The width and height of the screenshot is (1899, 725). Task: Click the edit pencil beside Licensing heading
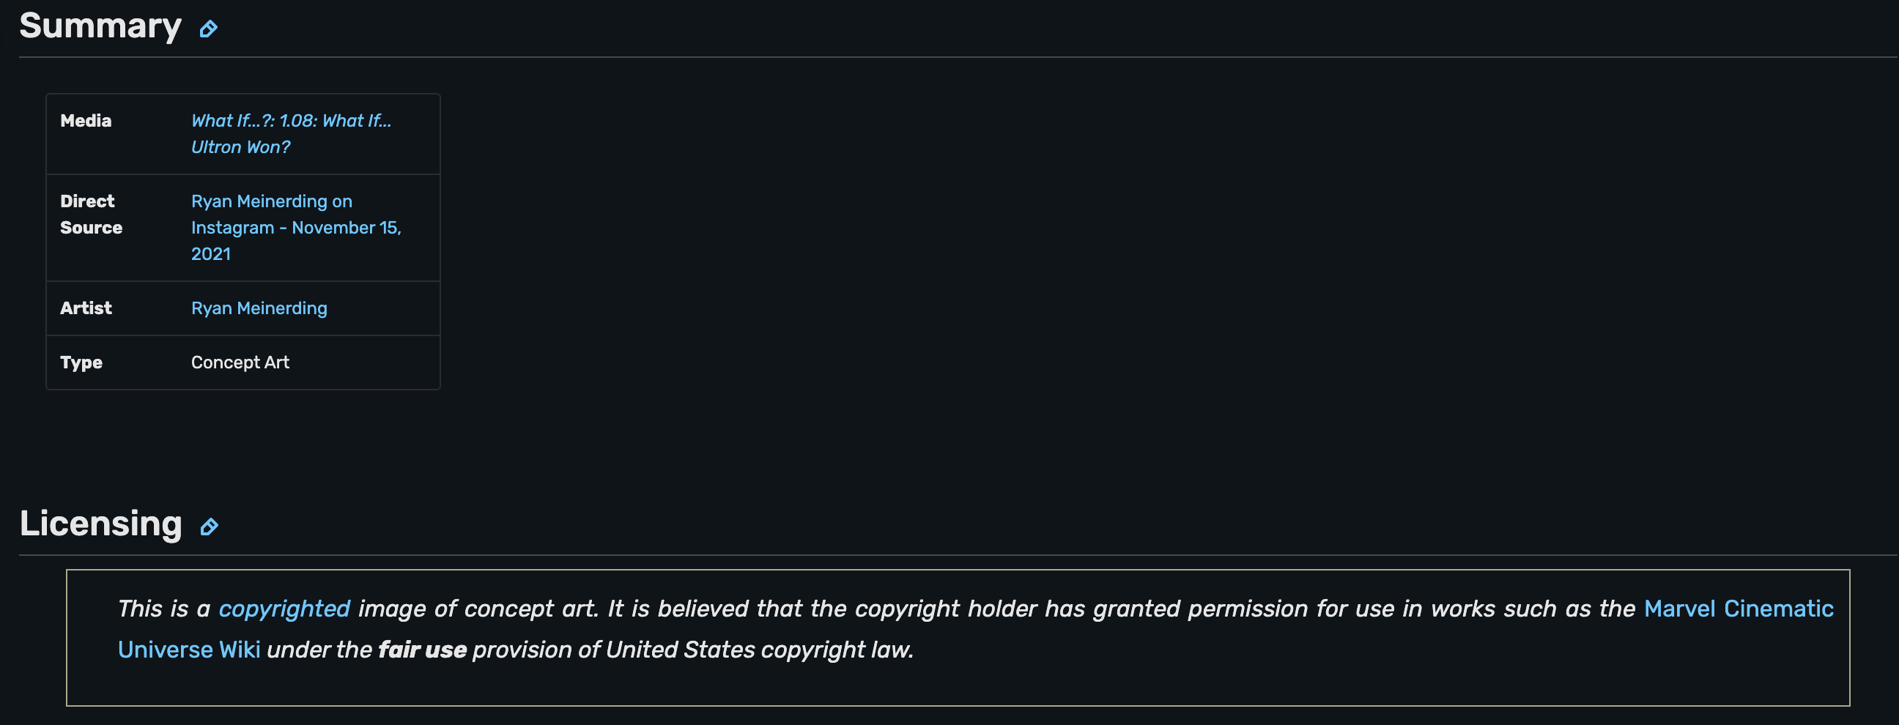[210, 526]
